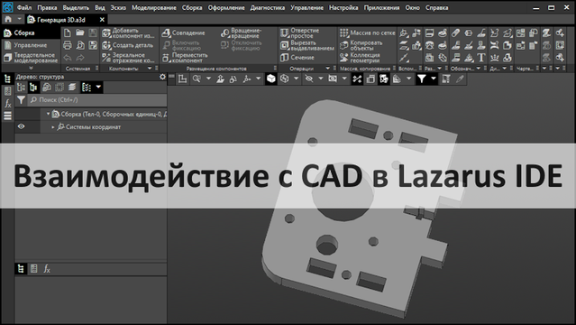Screen dimensions: 576x325
Task: Toggle the tree display options checklist icon
Action: pyautogui.click(x=87, y=88)
